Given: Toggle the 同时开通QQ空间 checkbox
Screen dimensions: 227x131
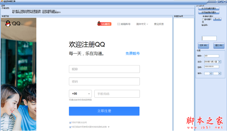Looking at the screenshot, I should (70, 123).
